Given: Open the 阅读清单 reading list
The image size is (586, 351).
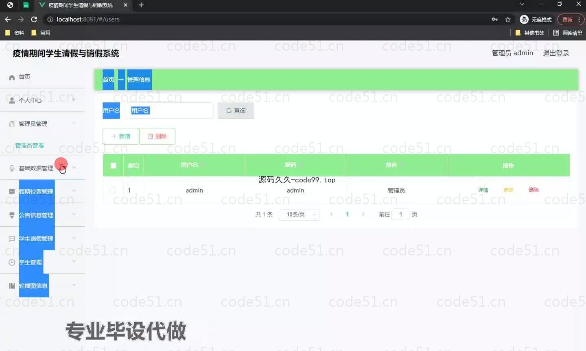Looking at the screenshot, I should pos(567,32).
